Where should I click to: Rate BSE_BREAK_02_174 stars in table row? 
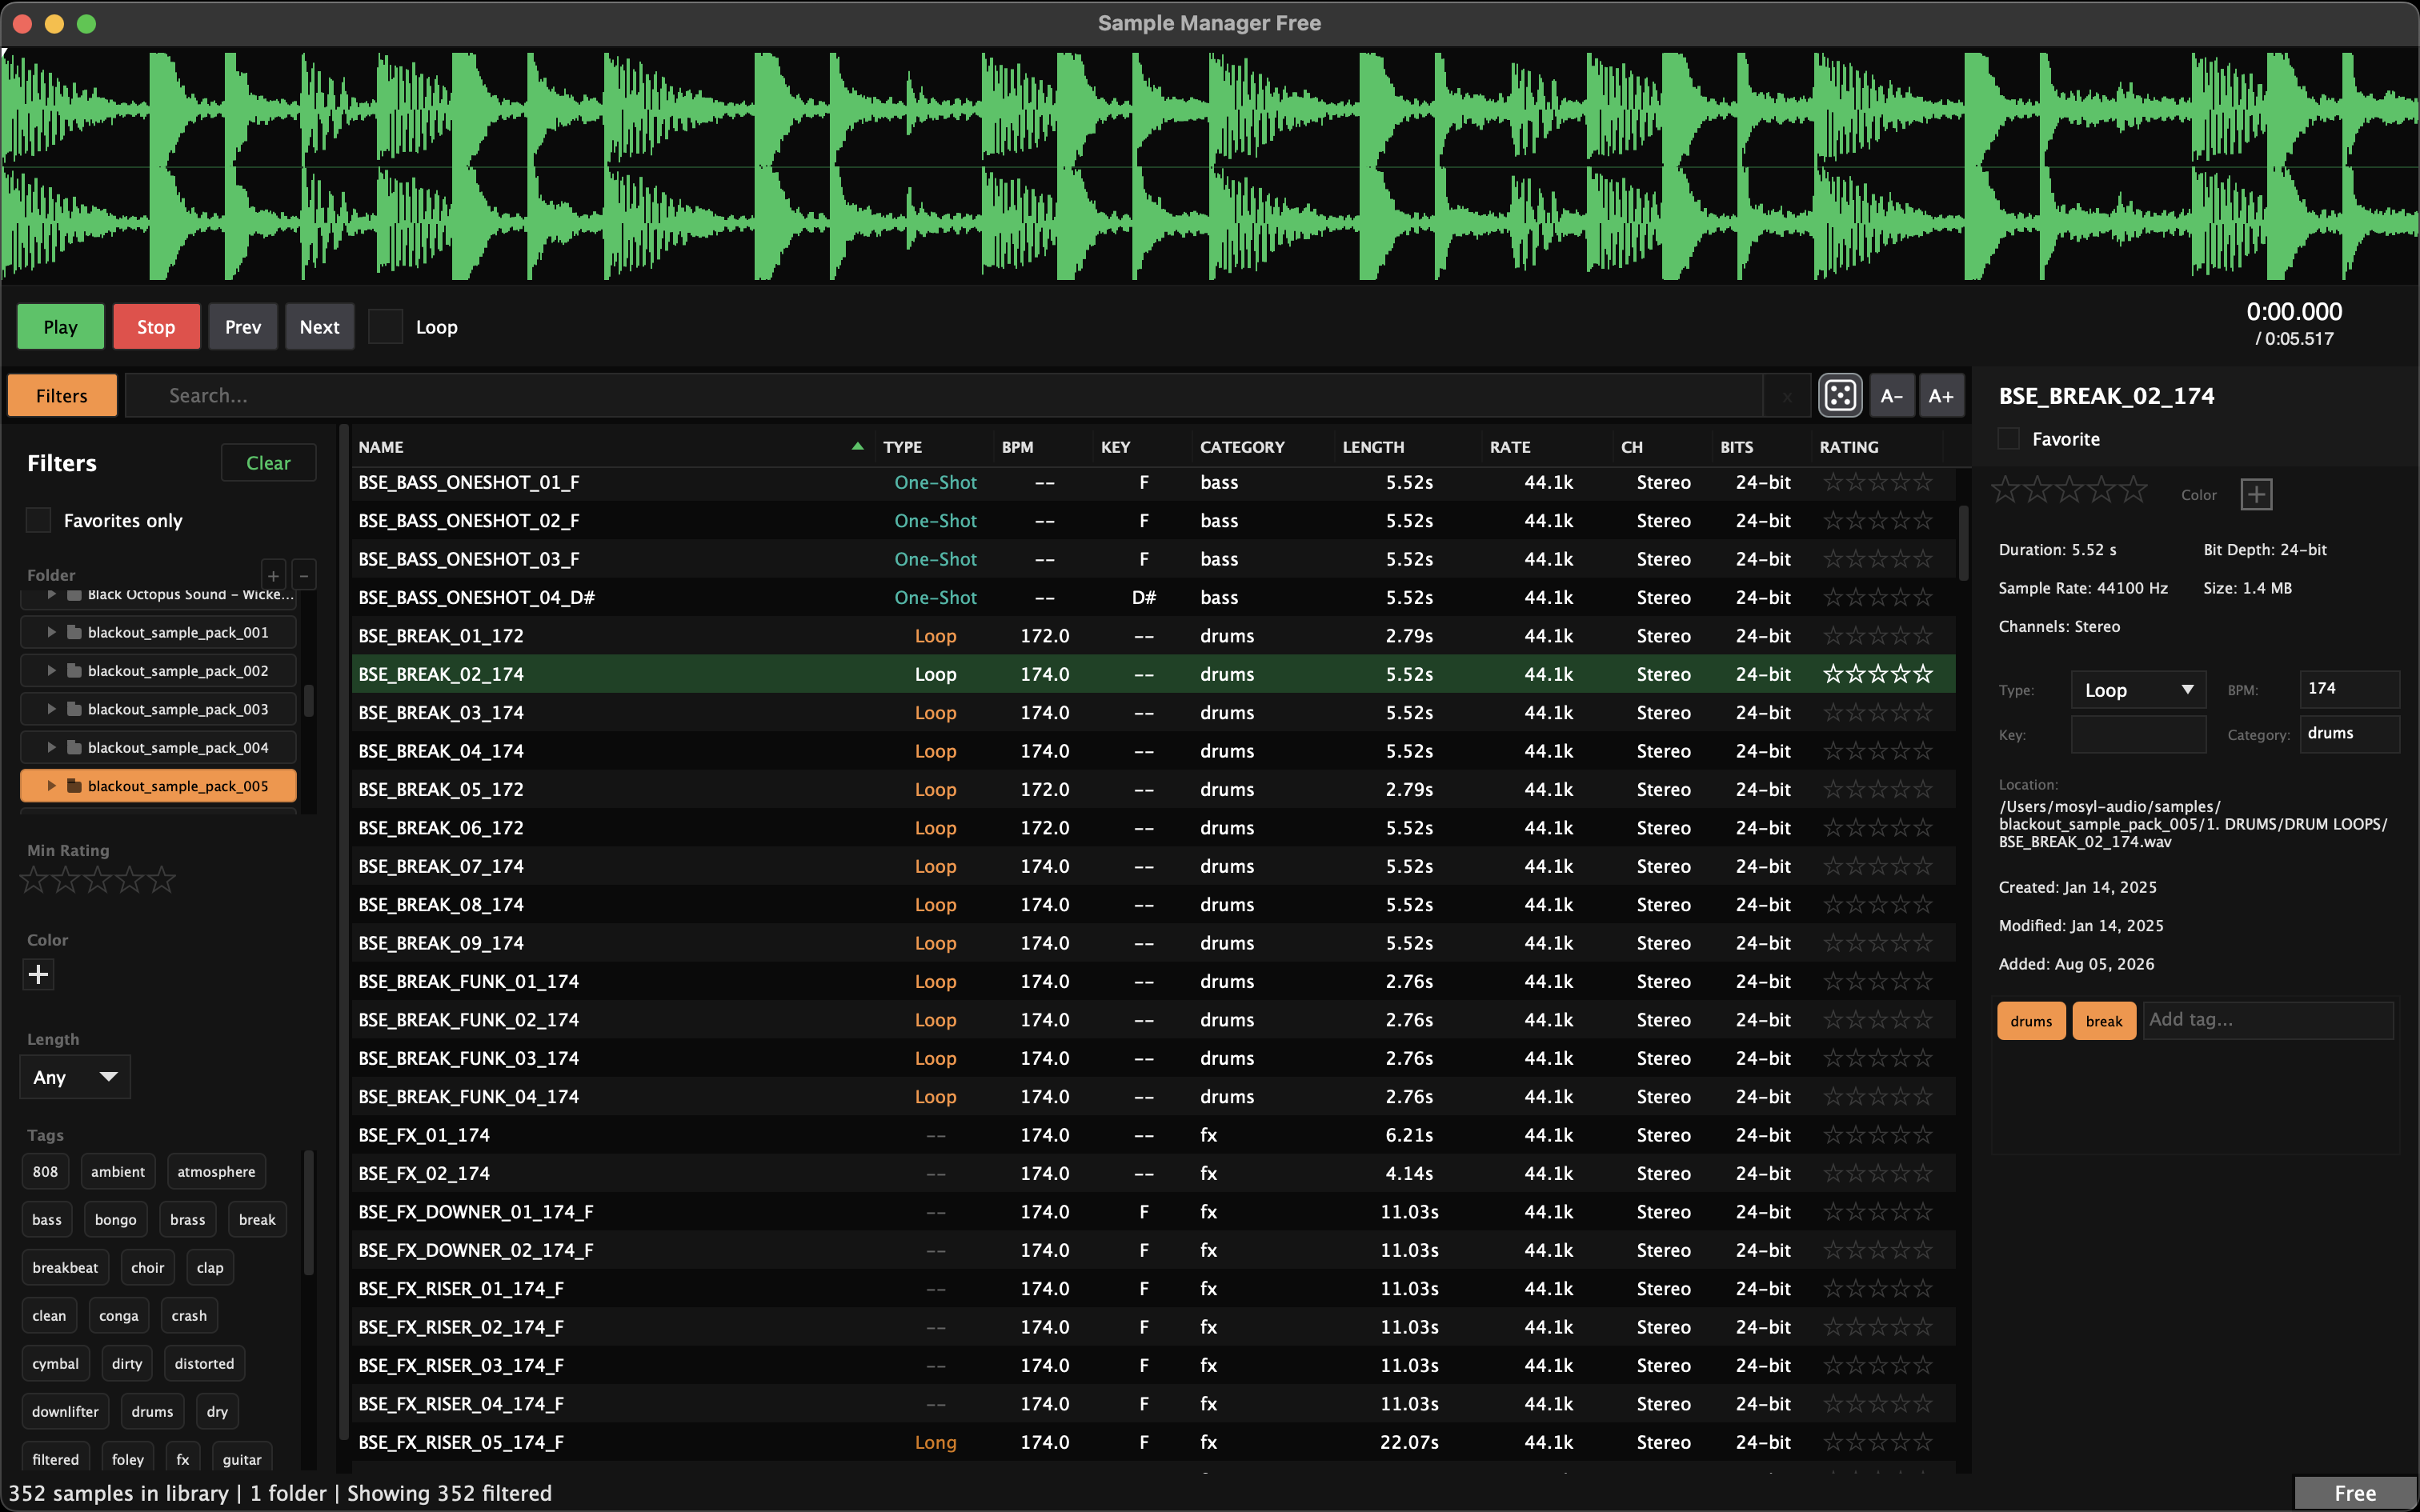point(1877,674)
